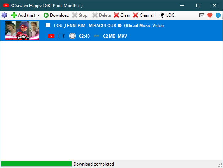
Task: Click the red heart donate icon
Action: pyautogui.click(x=210, y=15)
